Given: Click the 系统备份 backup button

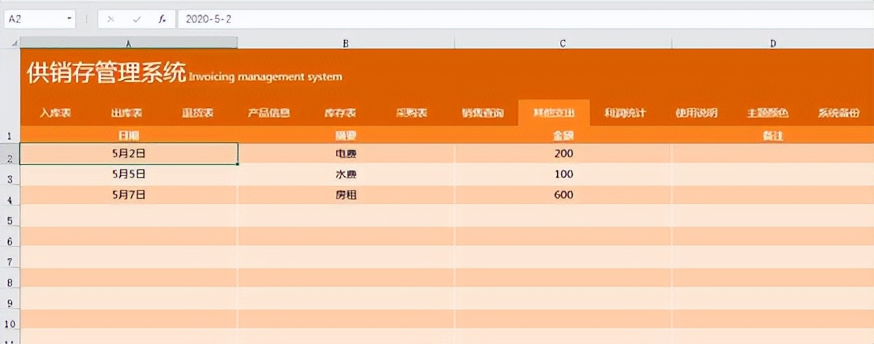Looking at the screenshot, I should [838, 113].
